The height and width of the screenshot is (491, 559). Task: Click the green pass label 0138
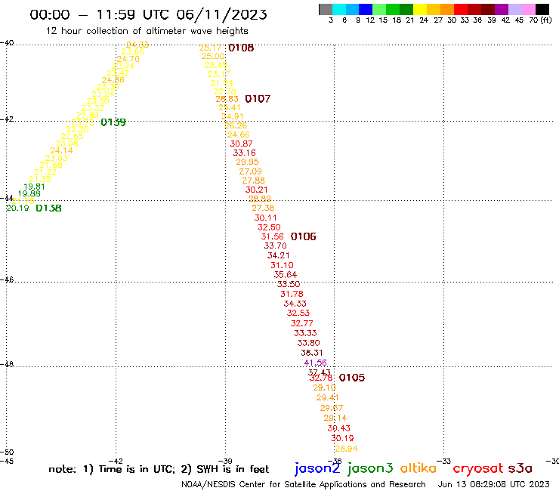[x=49, y=208]
